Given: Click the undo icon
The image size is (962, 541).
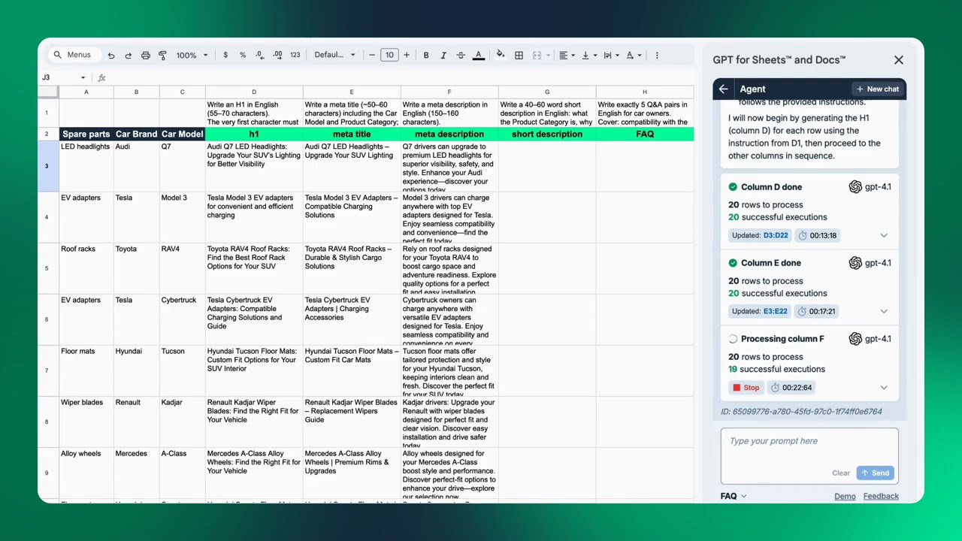Looking at the screenshot, I should (111, 56).
